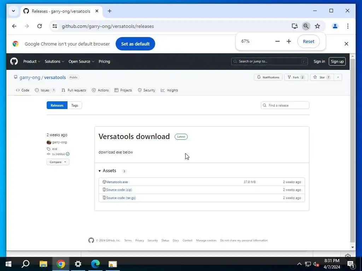Open garry-ong profile link
Screen dimensions: 362x271
(30, 77)
